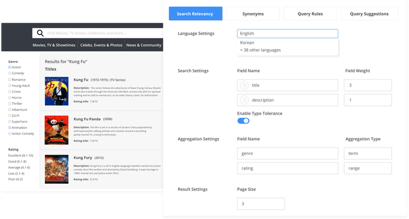Open the range aggregation type dropdown

pyautogui.click(x=367, y=168)
